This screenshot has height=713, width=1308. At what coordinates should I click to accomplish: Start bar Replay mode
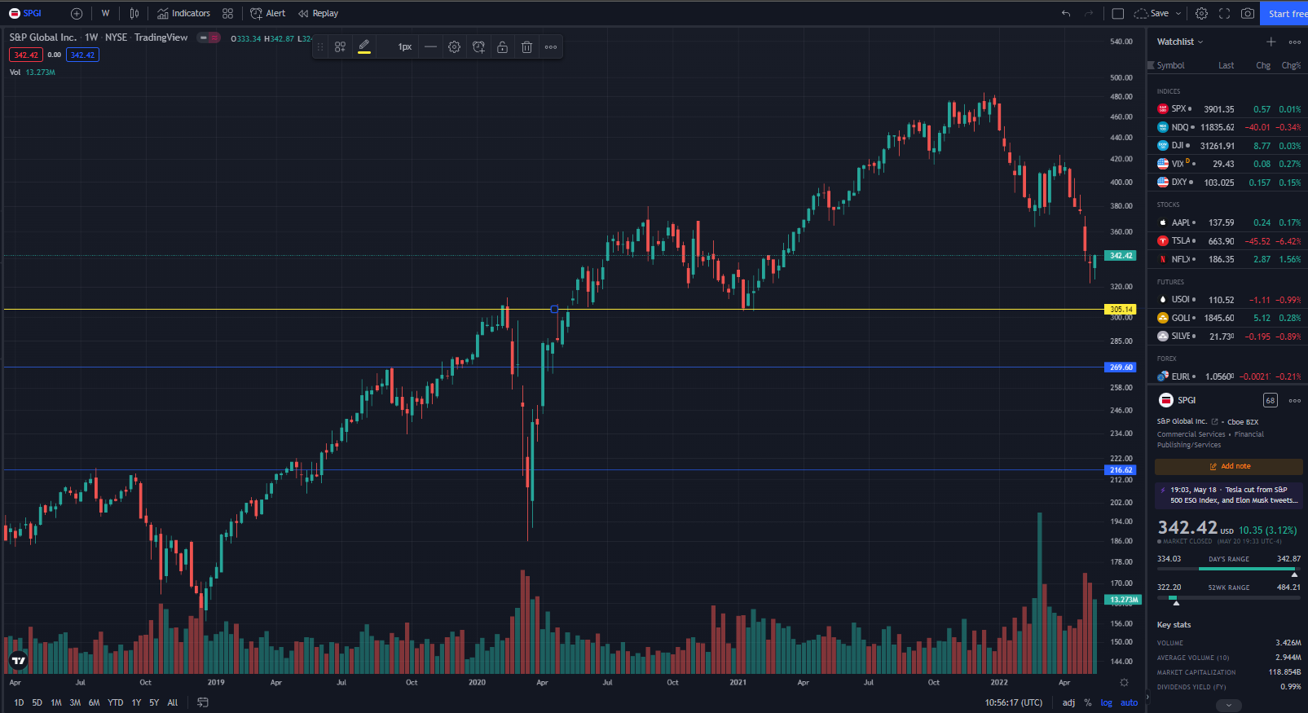[318, 13]
